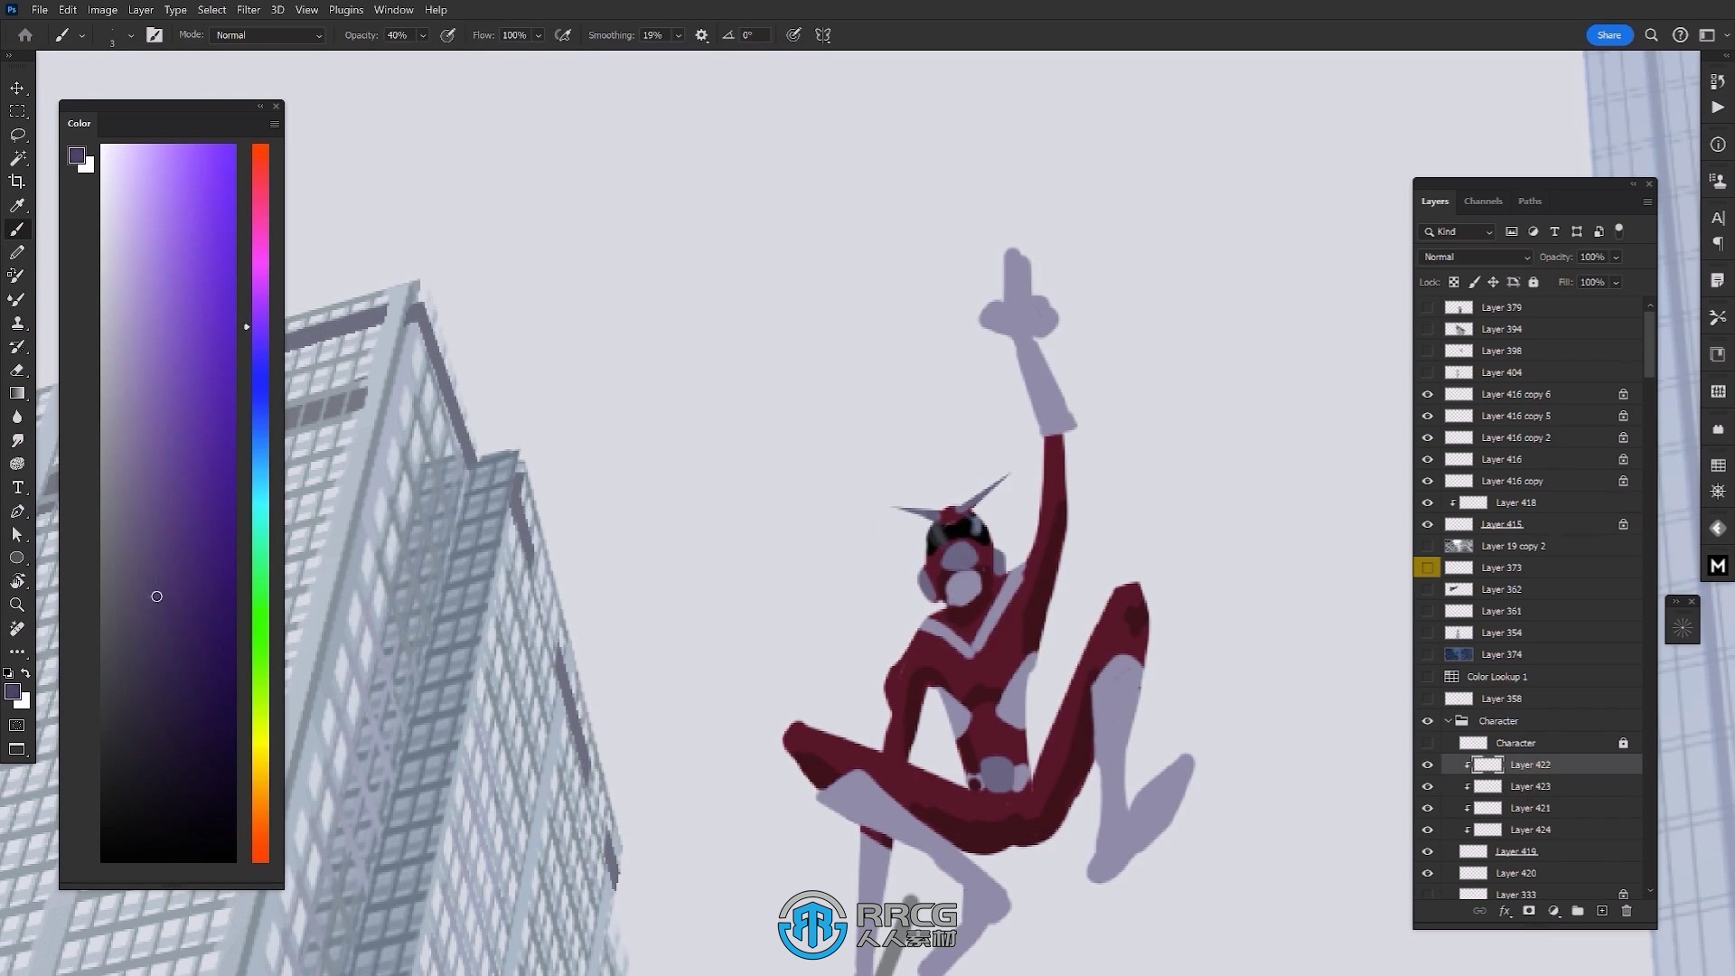Screen dimensions: 1735x976
Task: Open the Window menu
Action: [x=394, y=10]
